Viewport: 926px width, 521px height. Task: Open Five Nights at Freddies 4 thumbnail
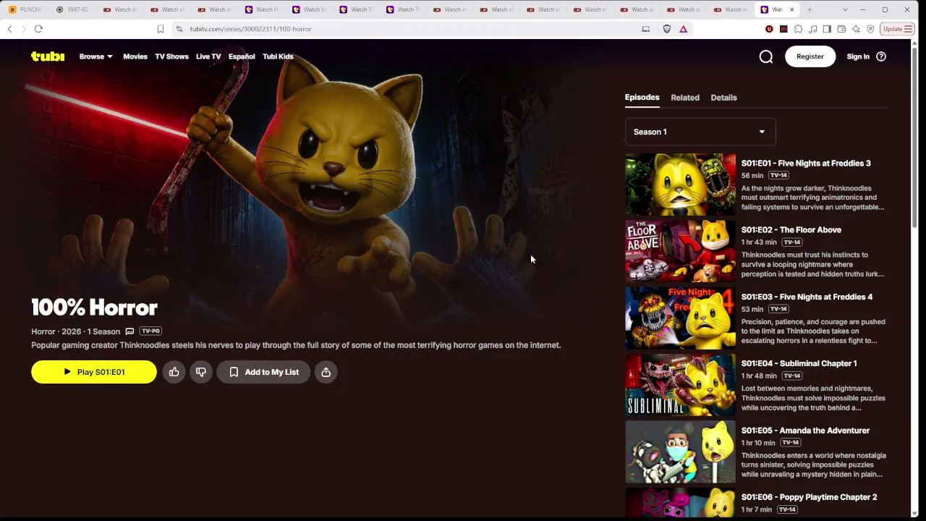tap(680, 318)
